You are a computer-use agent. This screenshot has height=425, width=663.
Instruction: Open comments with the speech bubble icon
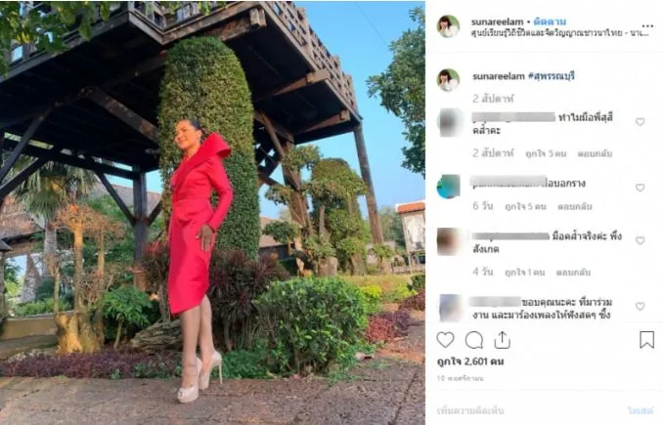[474, 340]
